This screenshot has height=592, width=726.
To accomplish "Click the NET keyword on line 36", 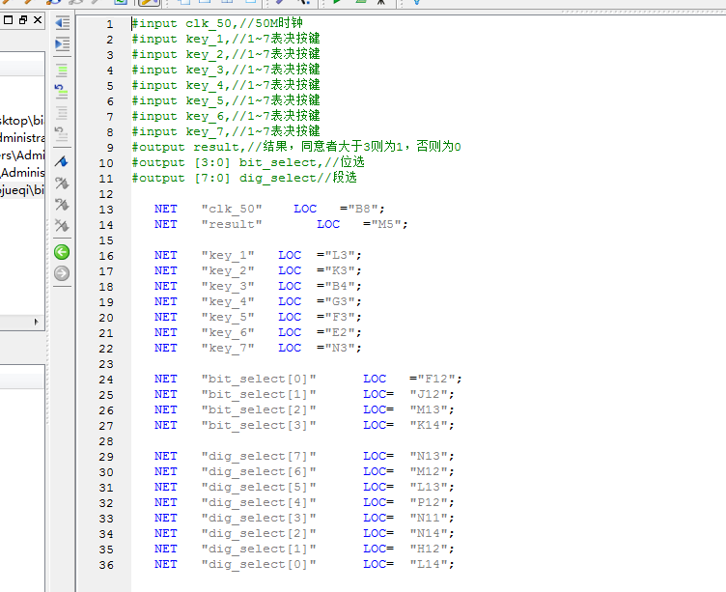I will point(166,564).
